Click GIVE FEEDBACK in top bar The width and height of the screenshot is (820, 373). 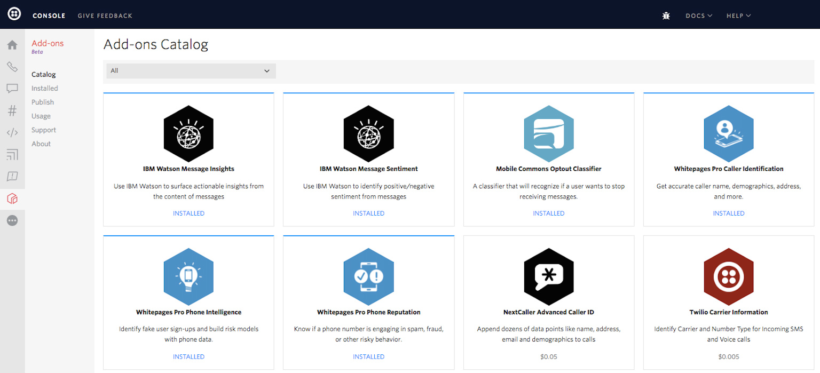point(105,15)
